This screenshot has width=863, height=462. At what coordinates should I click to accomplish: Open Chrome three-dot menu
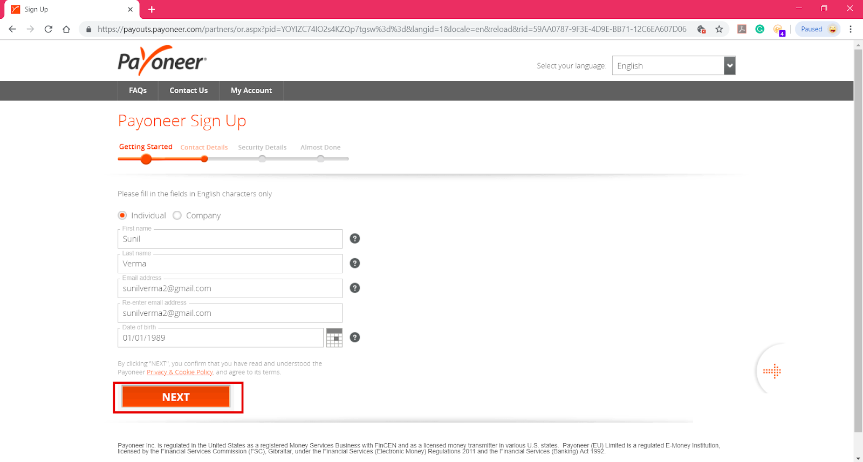tap(851, 29)
